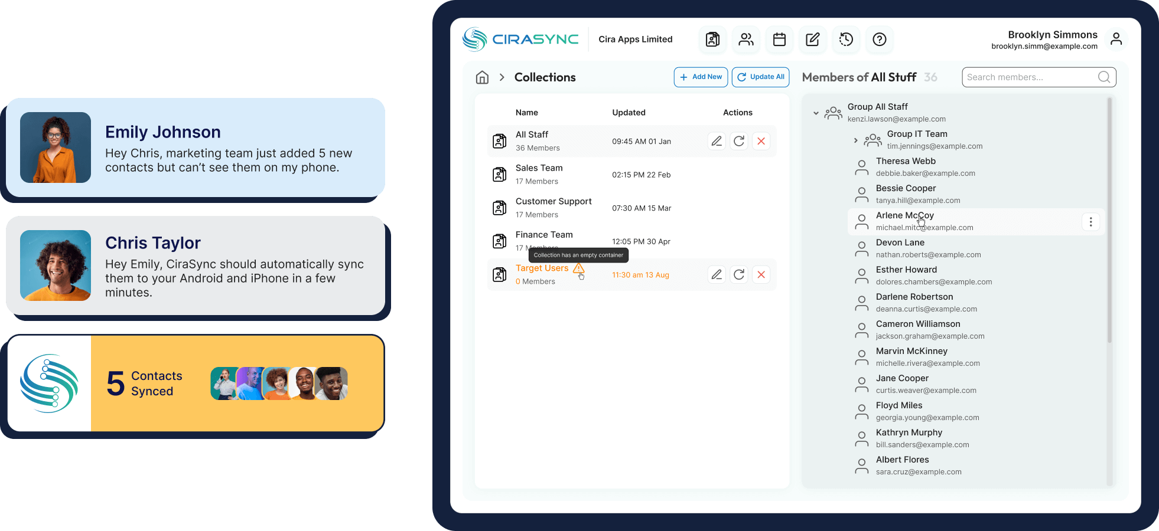Screen dimensions: 1159x531
Task: Open the Collections breadcrumb label
Action: (545, 77)
